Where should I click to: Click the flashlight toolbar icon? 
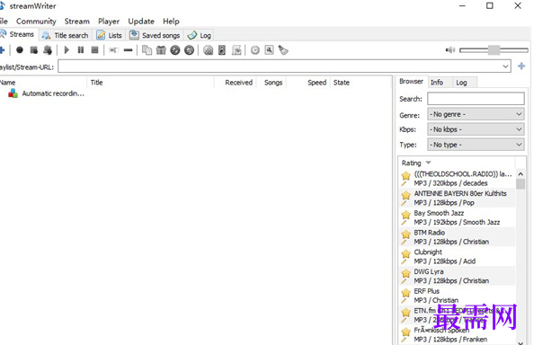(x=283, y=50)
